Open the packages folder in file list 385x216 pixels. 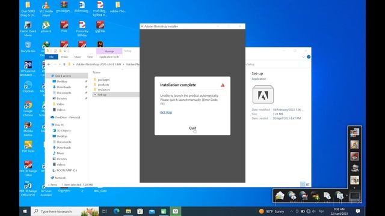(103, 80)
